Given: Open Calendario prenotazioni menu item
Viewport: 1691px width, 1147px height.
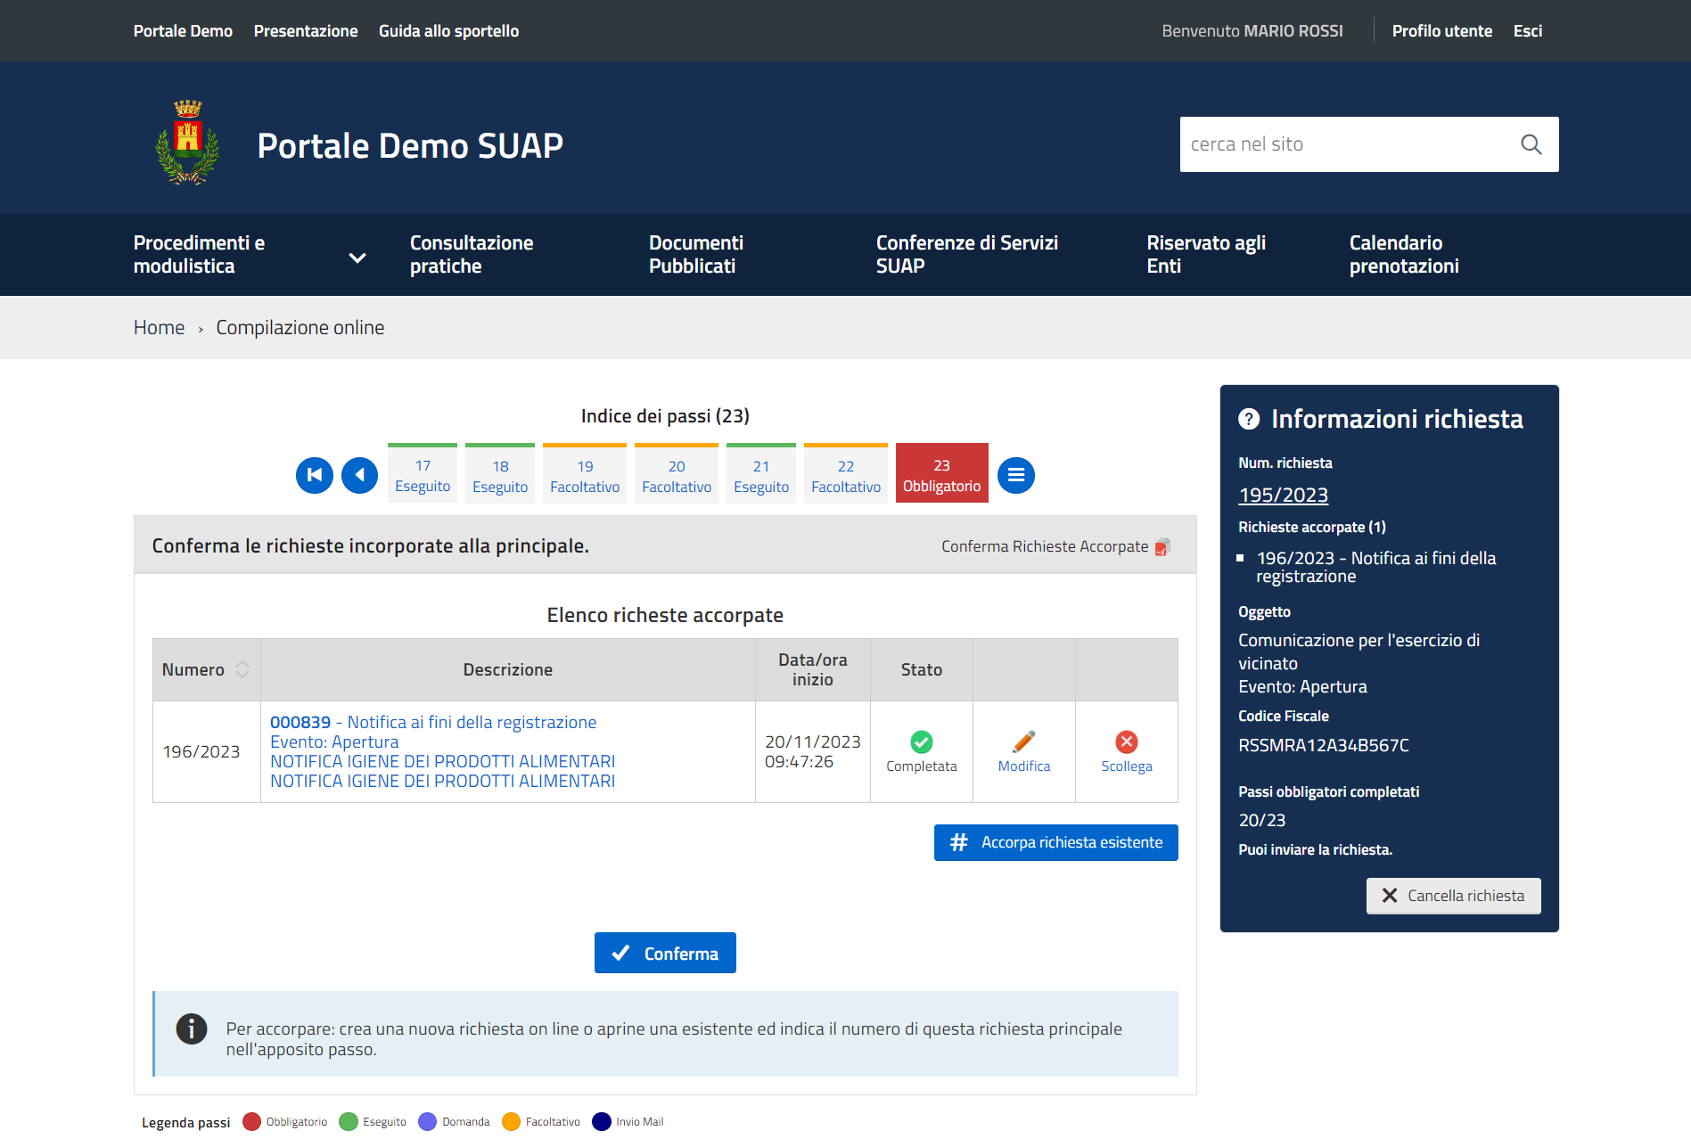Looking at the screenshot, I should coord(1403,255).
